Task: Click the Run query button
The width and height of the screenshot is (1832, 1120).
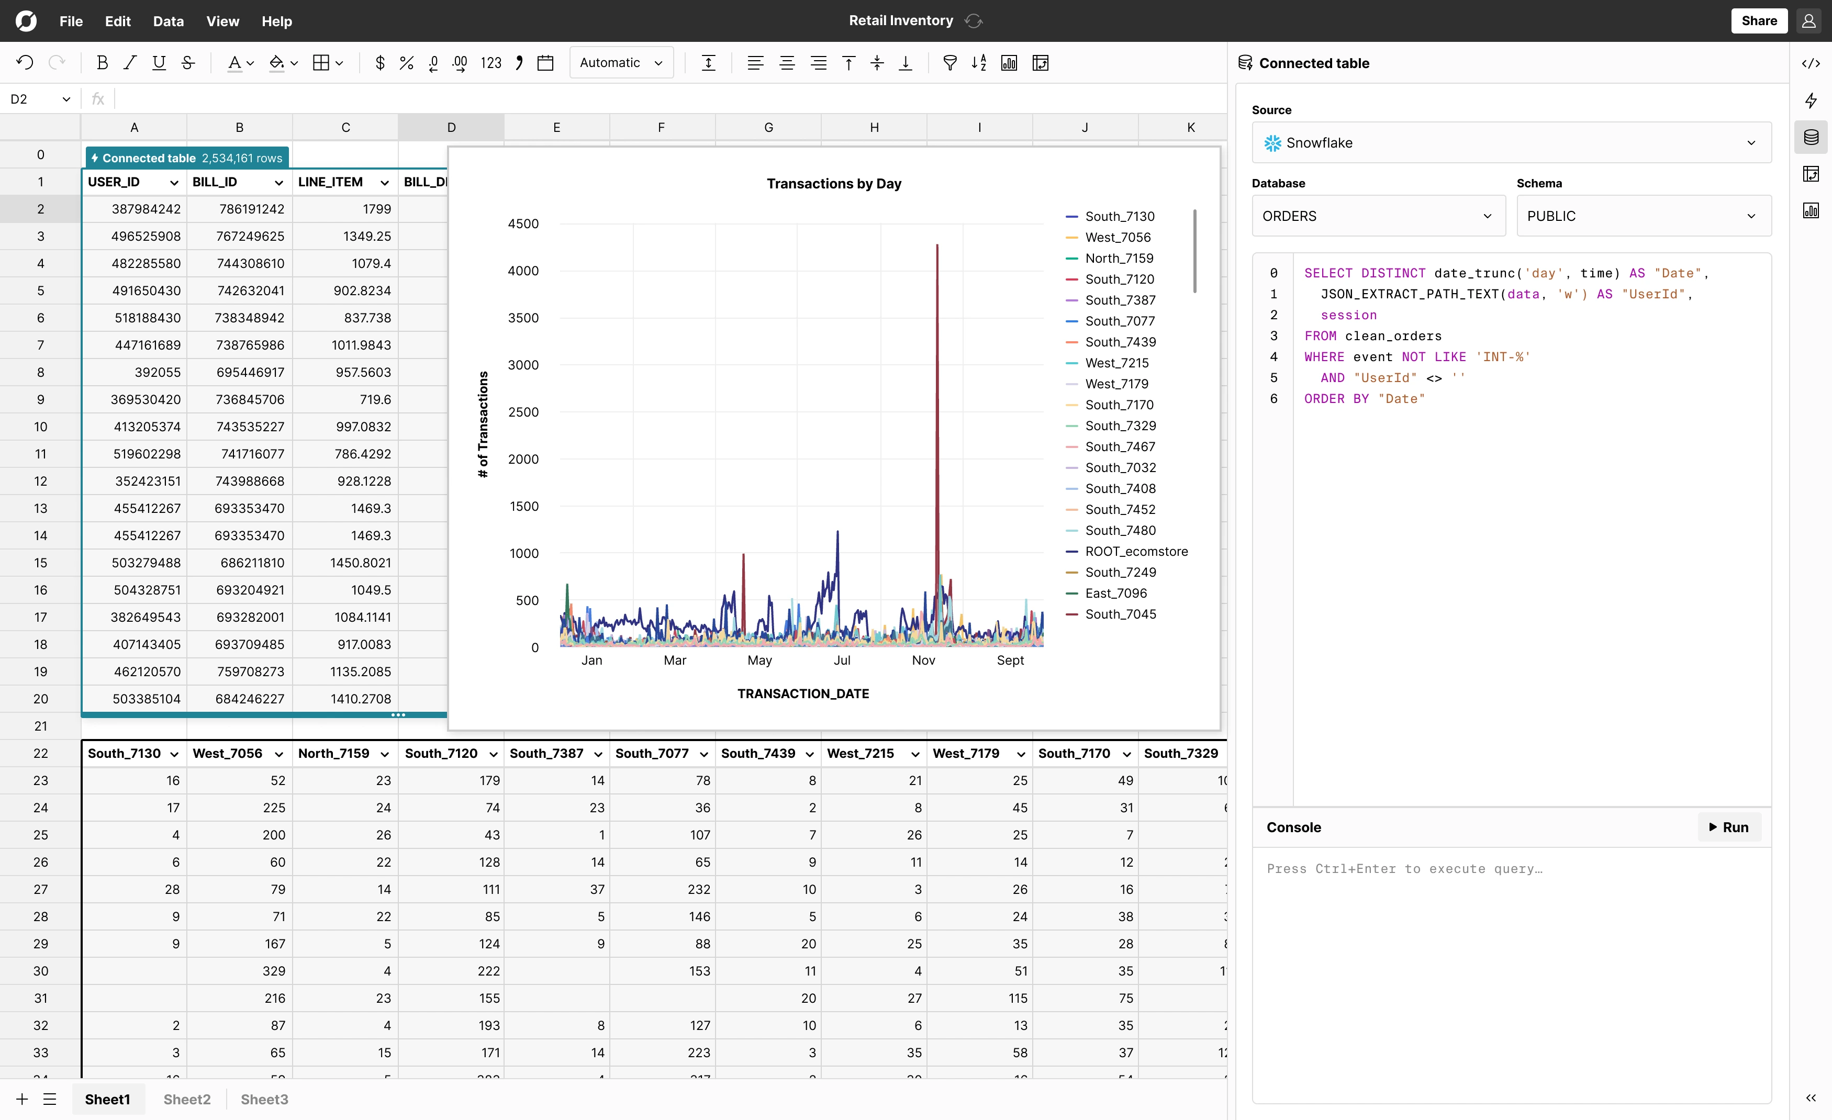Action: tap(1729, 827)
